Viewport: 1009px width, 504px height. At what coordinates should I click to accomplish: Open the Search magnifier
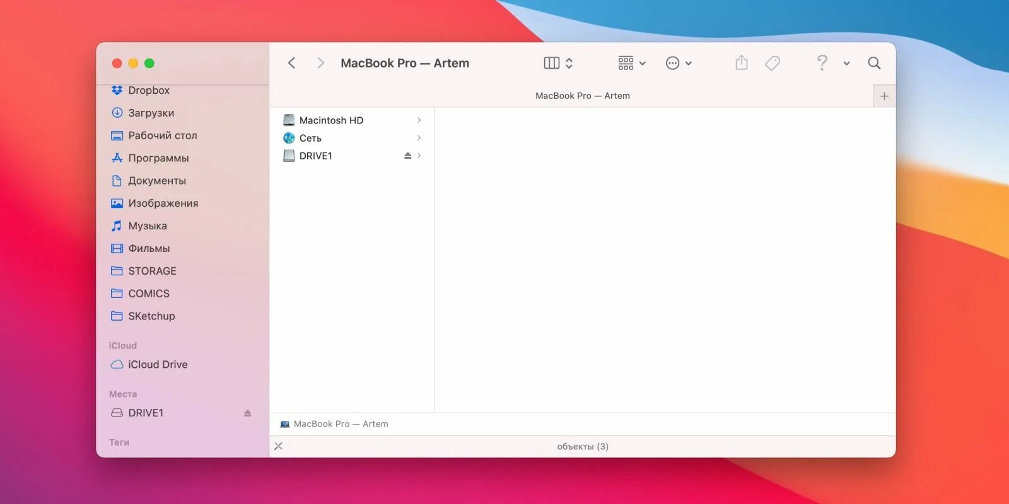pyautogui.click(x=874, y=63)
